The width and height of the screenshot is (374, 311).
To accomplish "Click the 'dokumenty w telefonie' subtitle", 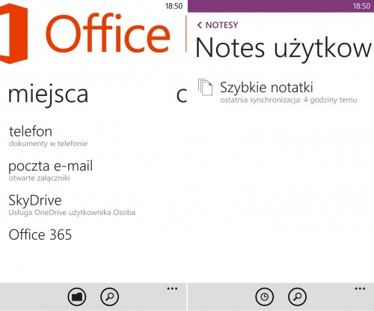I will 48,144.
